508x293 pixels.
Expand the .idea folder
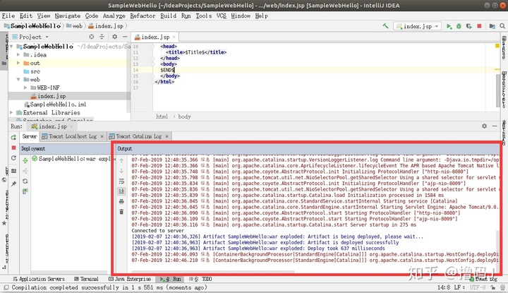click(x=18, y=55)
